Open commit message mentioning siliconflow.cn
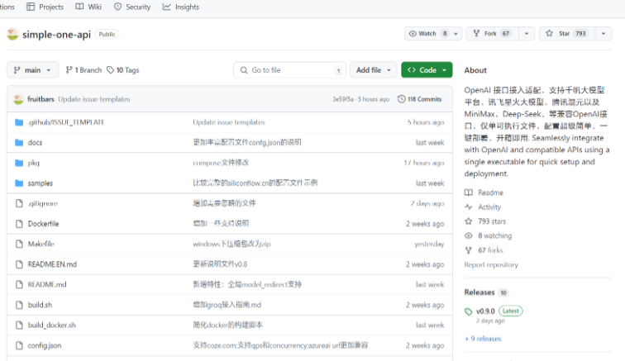The height and width of the screenshot is (361, 625). tap(255, 183)
